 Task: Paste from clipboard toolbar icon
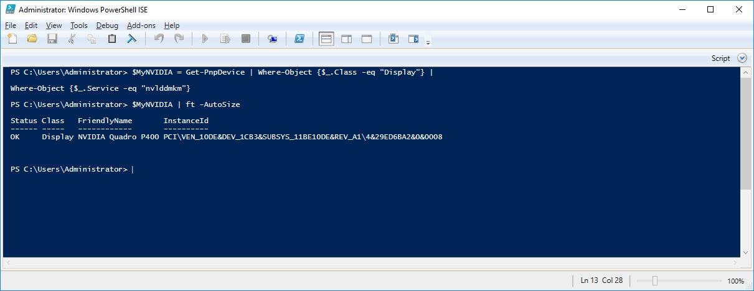pyautogui.click(x=112, y=39)
